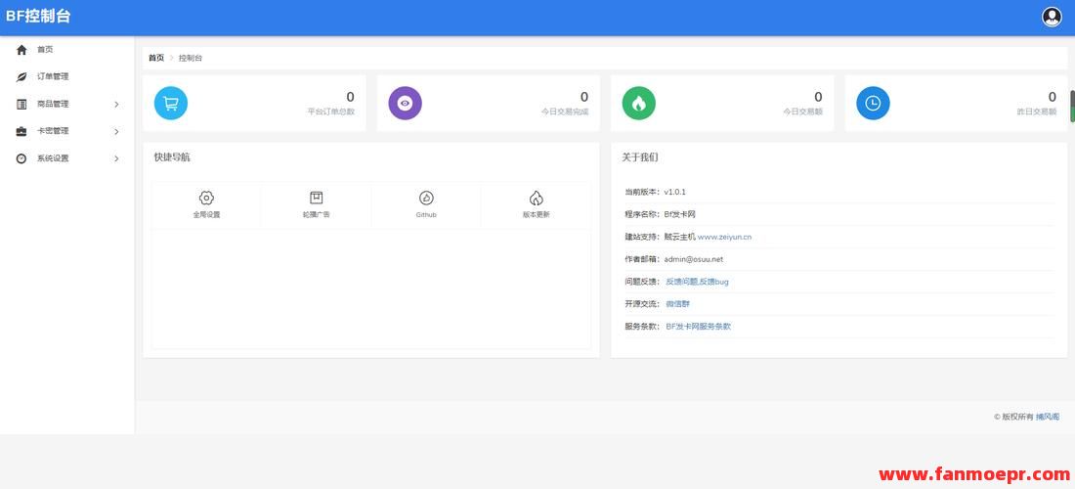Click the 反馈问题,反馈bug link

(x=697, y=282)
